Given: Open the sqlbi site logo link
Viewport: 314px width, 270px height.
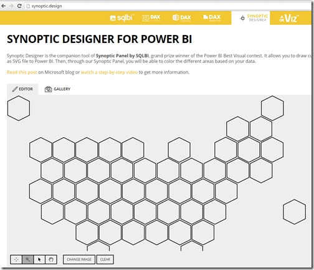Looking at the screenshot, I should [122, 18].
